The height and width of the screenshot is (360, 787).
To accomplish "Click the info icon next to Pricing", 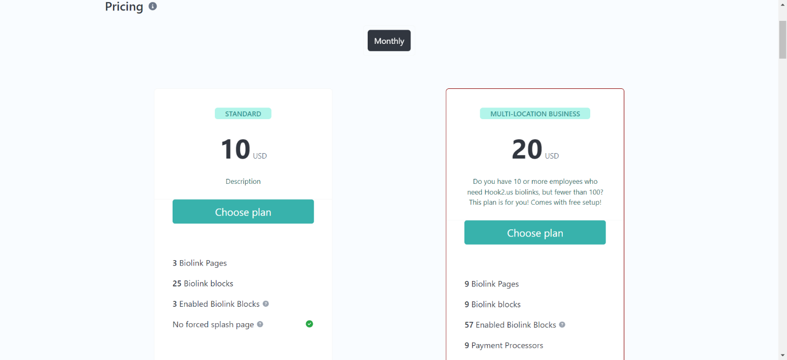I will [x=153, y=7].
